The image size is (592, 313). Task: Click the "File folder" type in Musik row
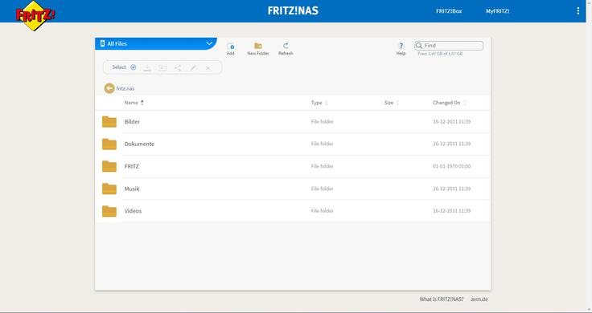point(322,189)
